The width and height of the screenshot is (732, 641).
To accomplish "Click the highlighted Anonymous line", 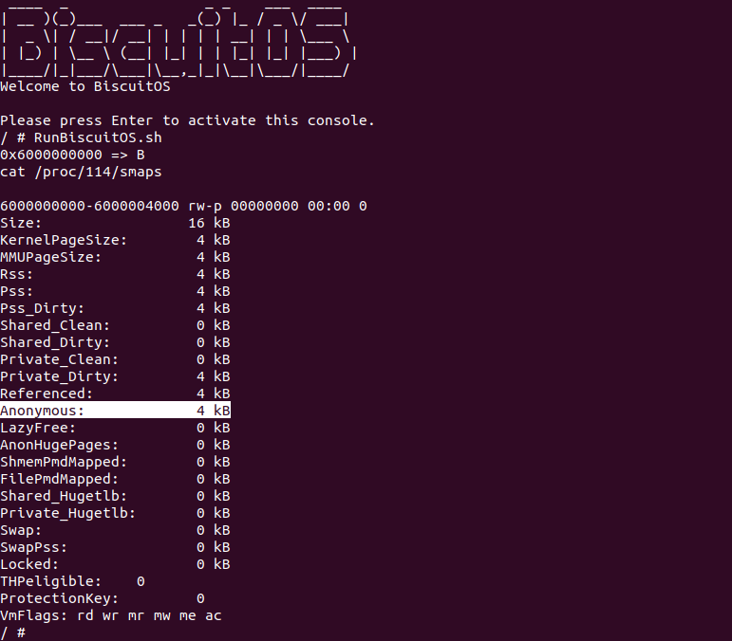I will pyautogui.click(x=115, y=411).
